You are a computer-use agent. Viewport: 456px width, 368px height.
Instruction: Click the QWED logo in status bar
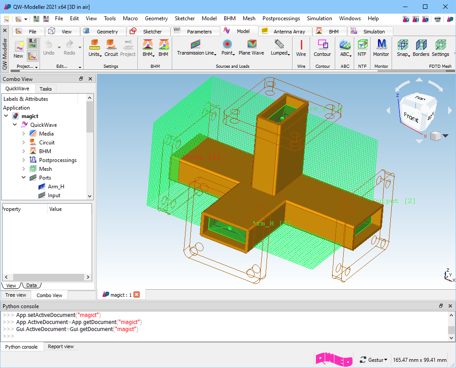334,360
